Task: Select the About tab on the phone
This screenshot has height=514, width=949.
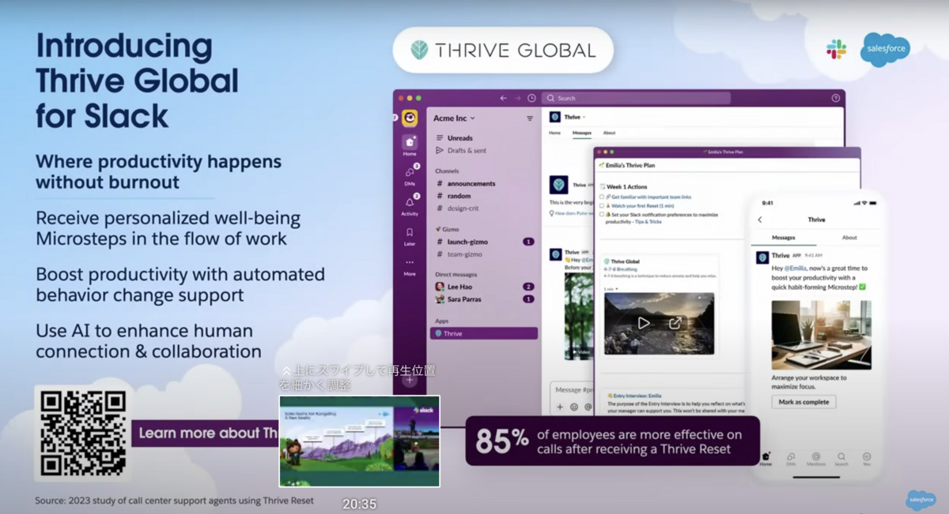Action: click(x=849, y=237)
